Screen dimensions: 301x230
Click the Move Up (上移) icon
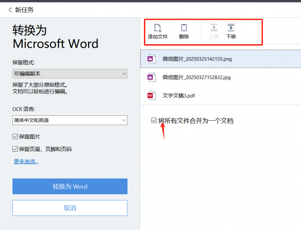point(214,27)
